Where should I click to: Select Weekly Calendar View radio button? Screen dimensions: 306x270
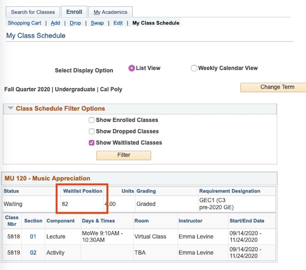[x=194, y=68]
